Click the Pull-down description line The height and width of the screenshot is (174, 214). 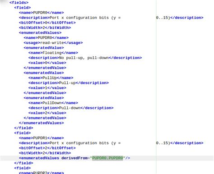(71, 108)
